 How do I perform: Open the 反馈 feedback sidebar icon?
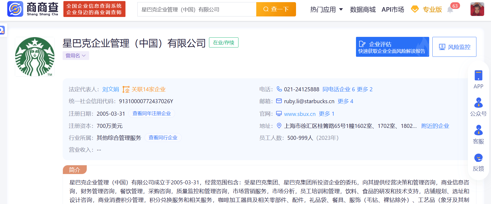(x=479, y=158)
